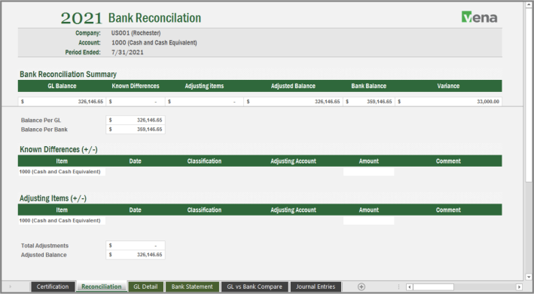Open the Certification sheet tab

tap(53, 287)
